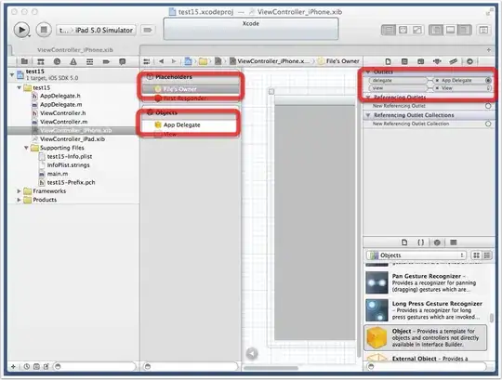This screenshot has width=502, height=380.
Task: Go back in the jump bar history
Action: 162,61
